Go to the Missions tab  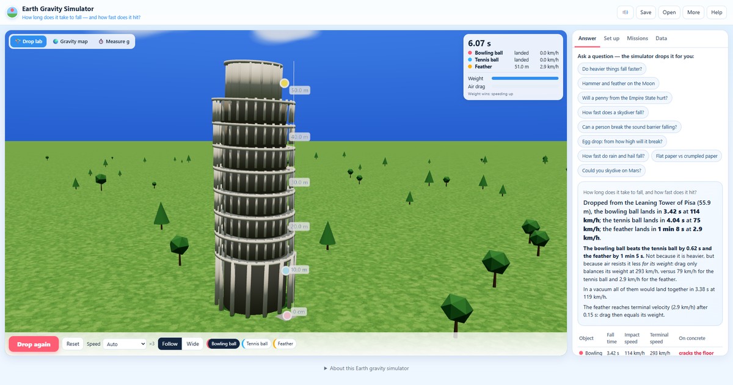click(x=637, y=38)
